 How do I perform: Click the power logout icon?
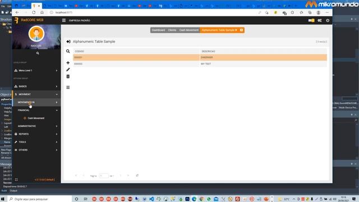[x=328, y=20]
